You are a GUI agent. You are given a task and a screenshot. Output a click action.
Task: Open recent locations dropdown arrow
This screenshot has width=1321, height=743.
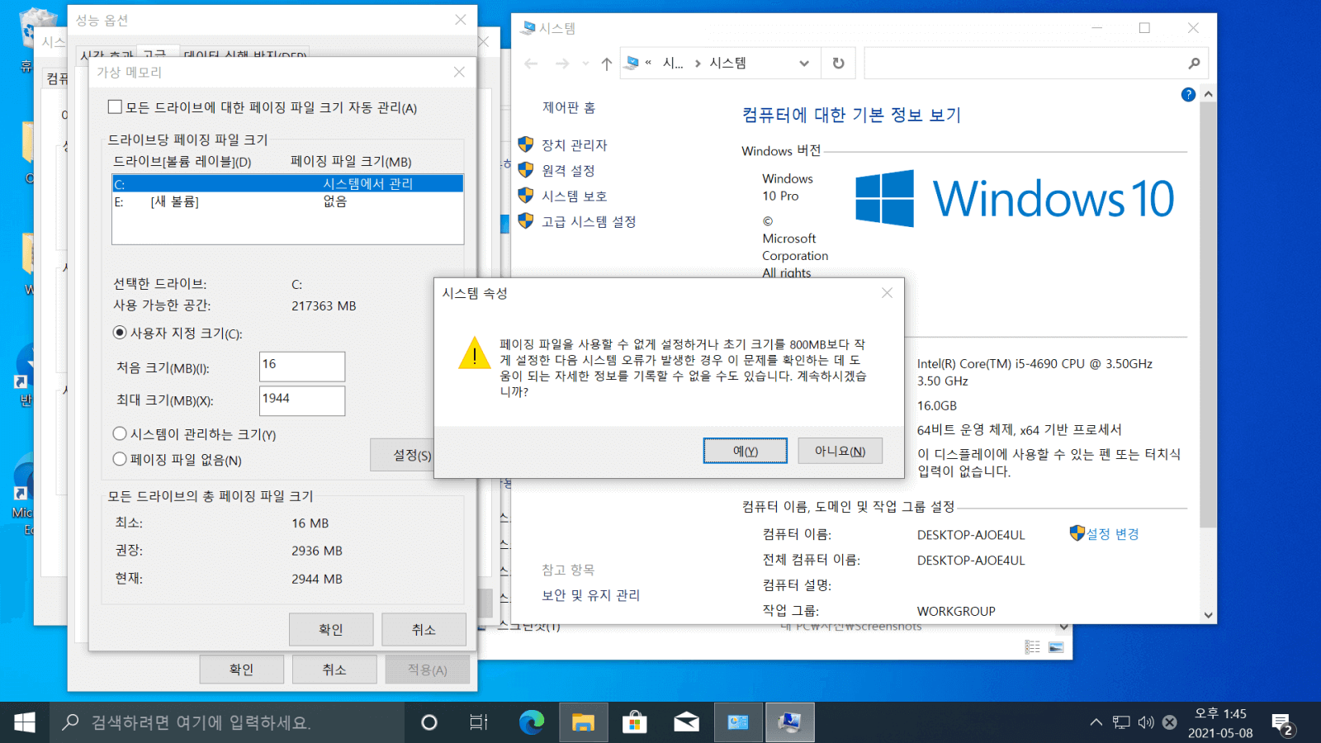click(x=585, y=64)
